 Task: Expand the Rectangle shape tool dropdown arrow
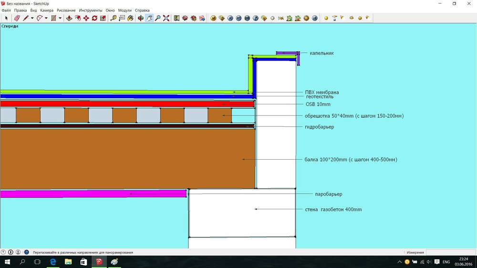click(60, 18)
